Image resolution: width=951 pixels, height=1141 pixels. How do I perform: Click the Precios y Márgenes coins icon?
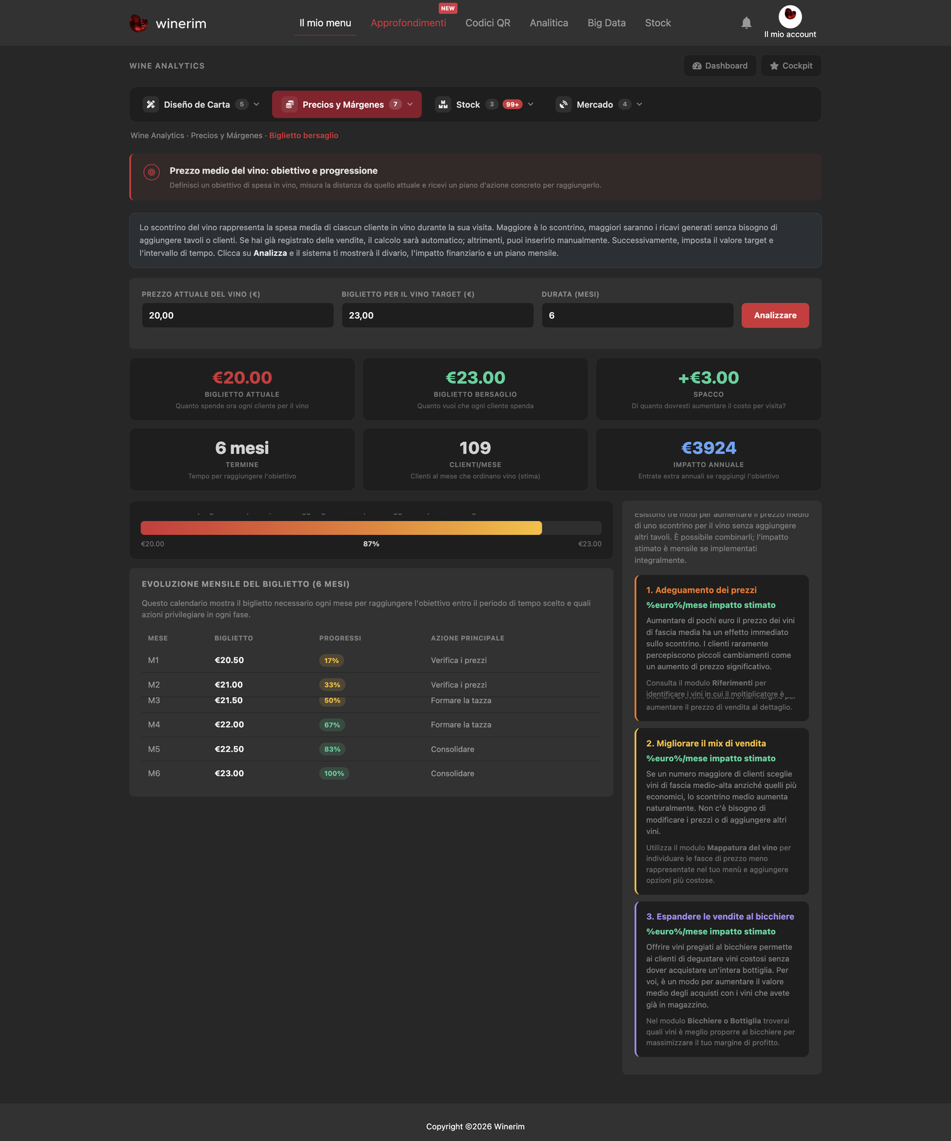pyautogui.click(x=290, y=105)
